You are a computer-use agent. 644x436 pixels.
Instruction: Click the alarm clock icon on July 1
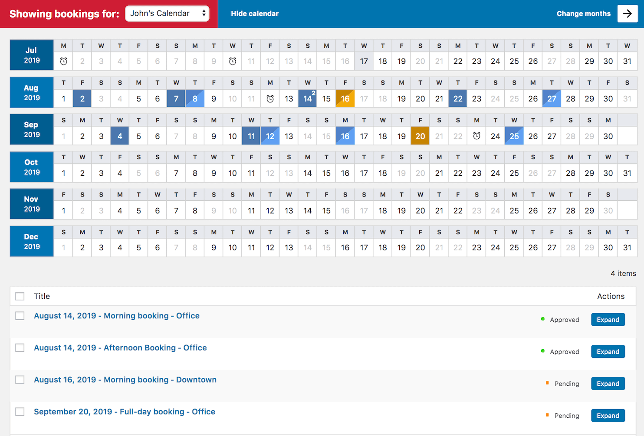tap(63, 61)
